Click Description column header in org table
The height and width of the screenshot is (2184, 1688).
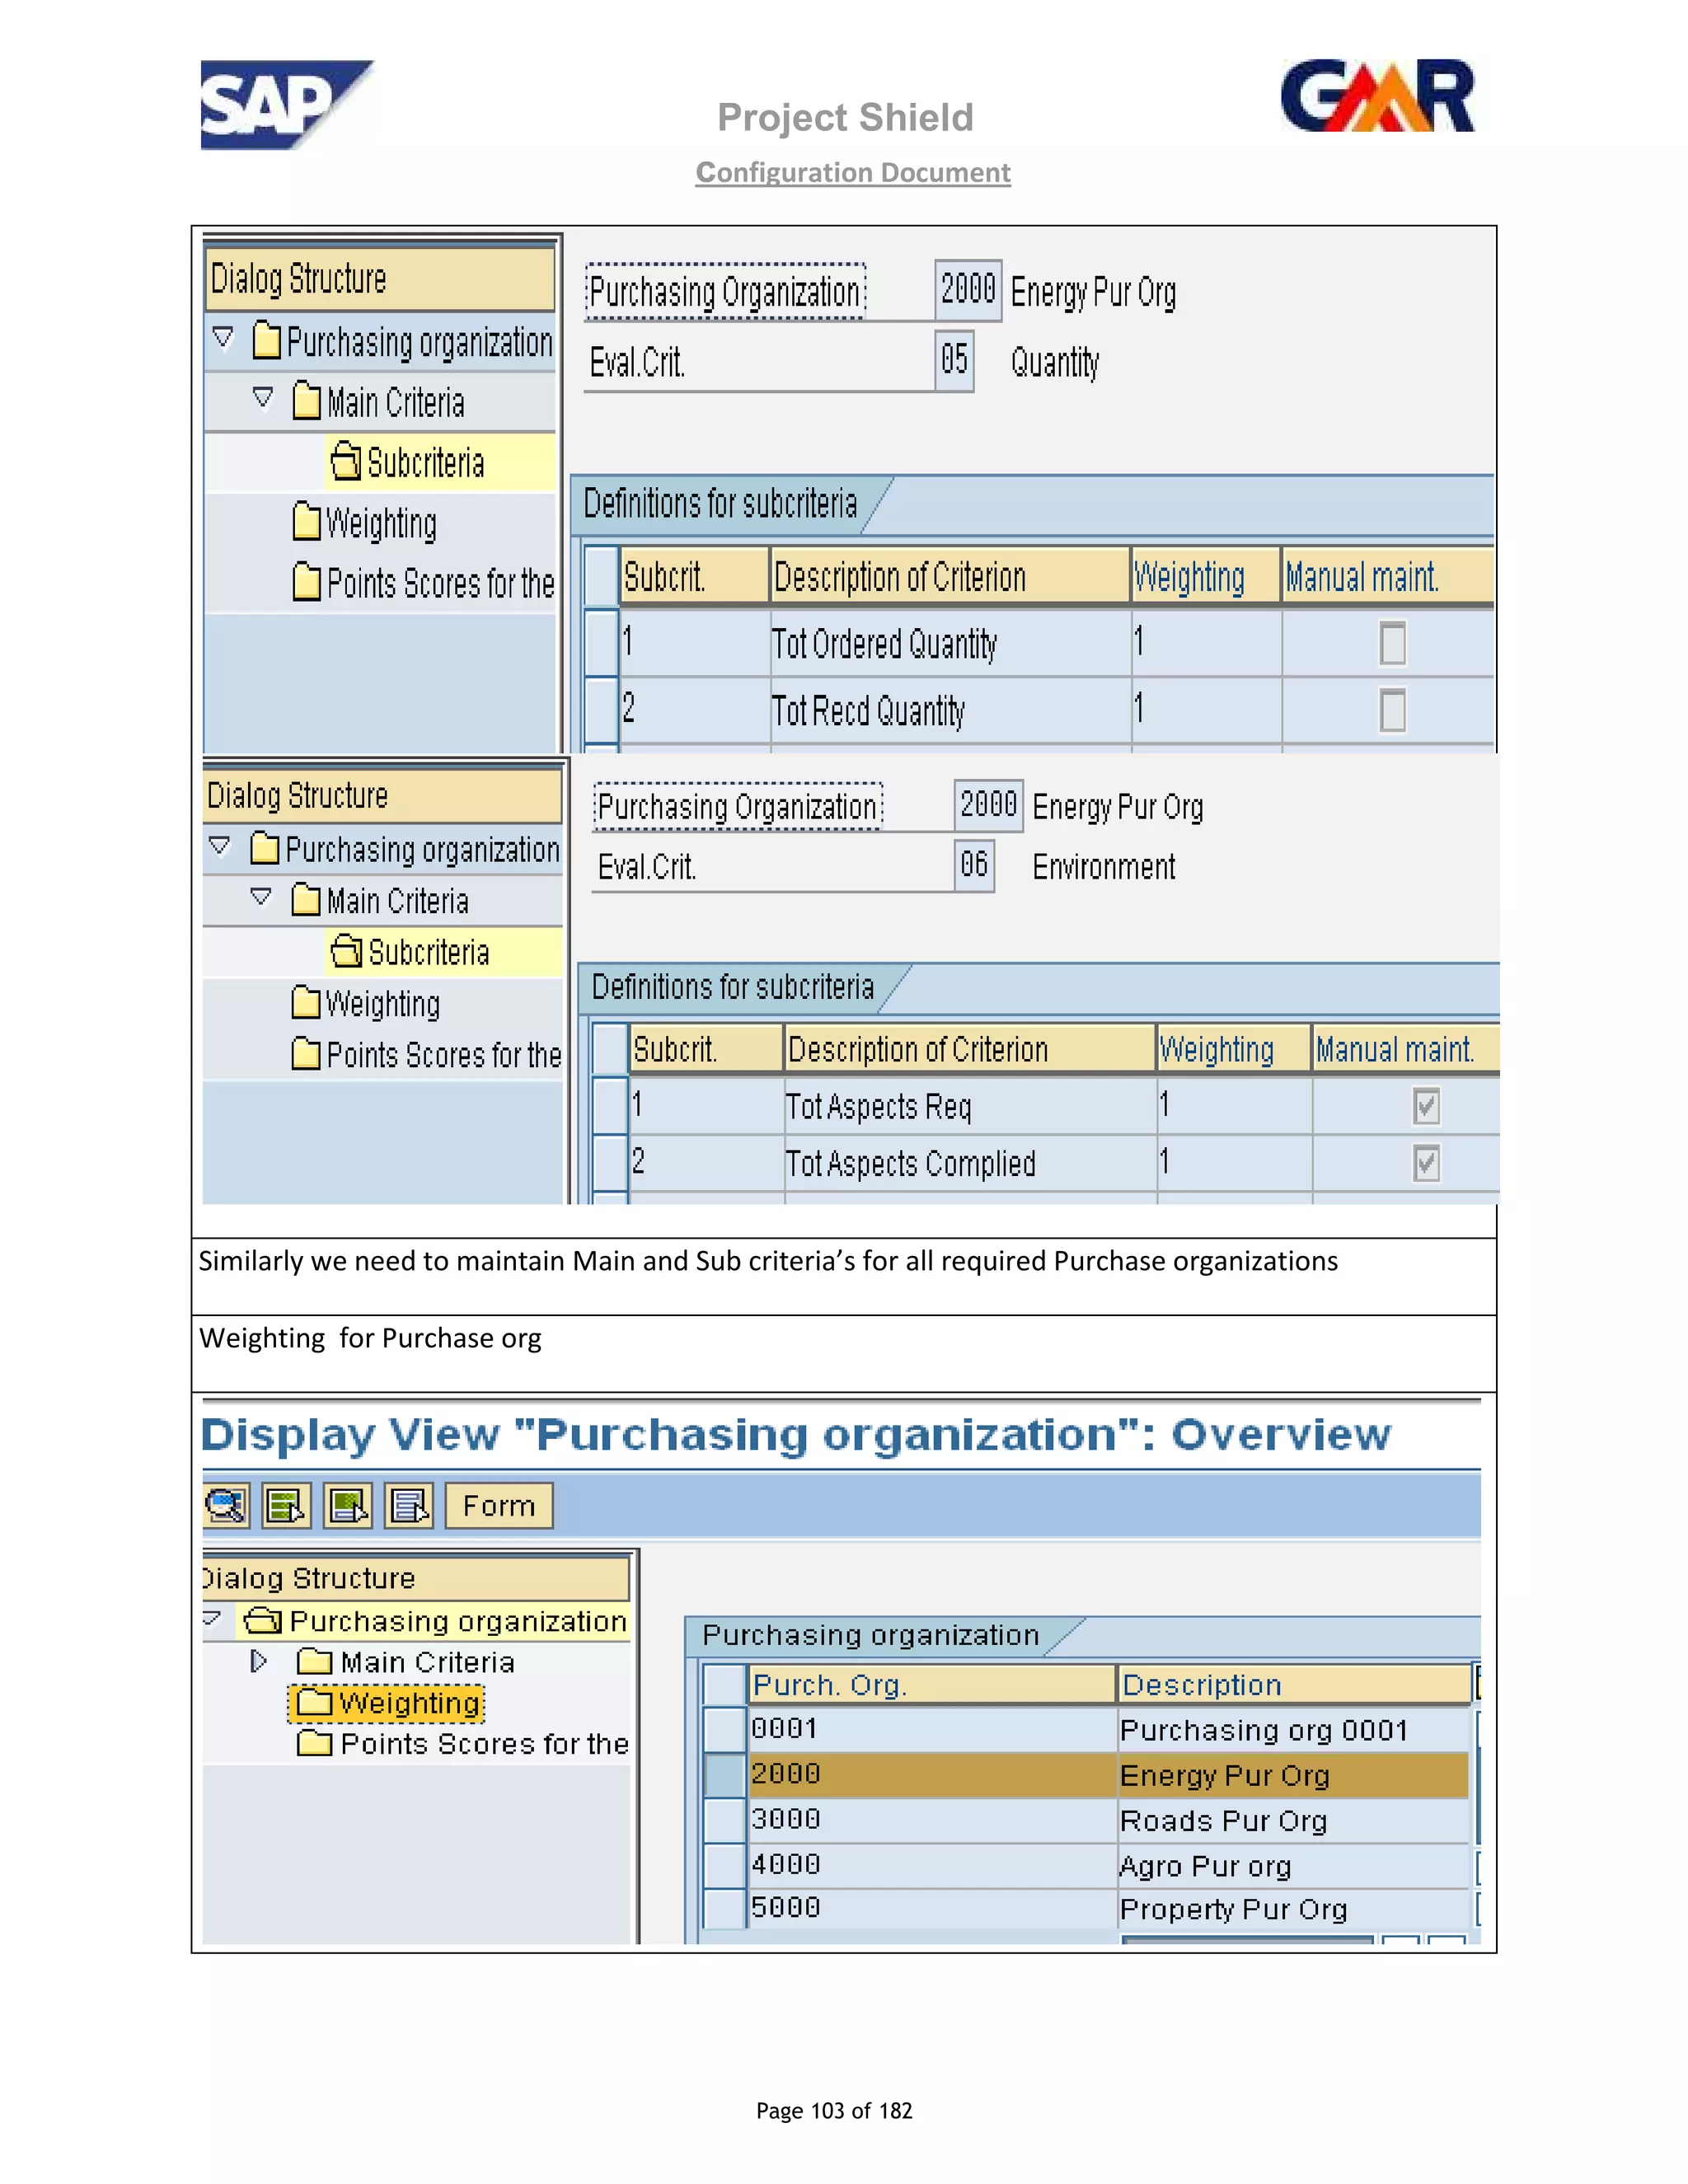1295,1685
